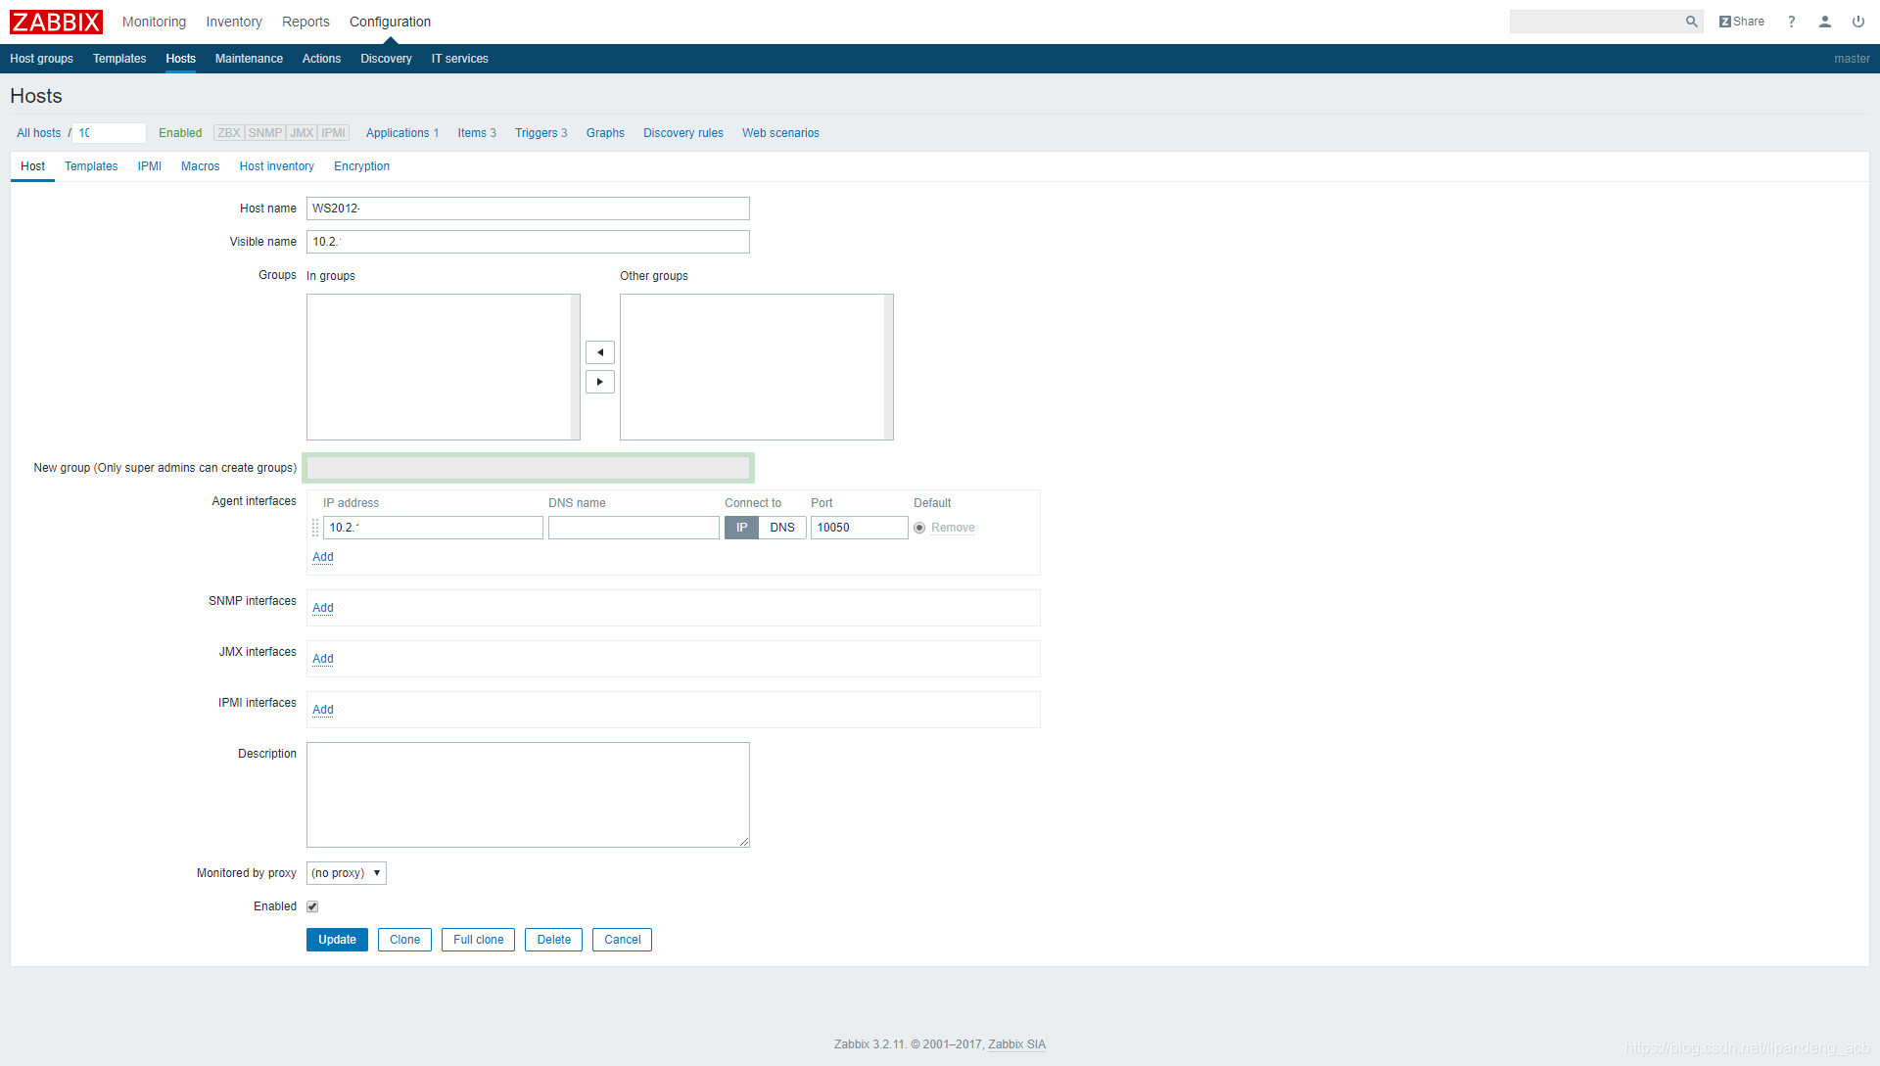The image size is (1880, 1066).
Task: Click the Zabbix logo
Action: 56,22
